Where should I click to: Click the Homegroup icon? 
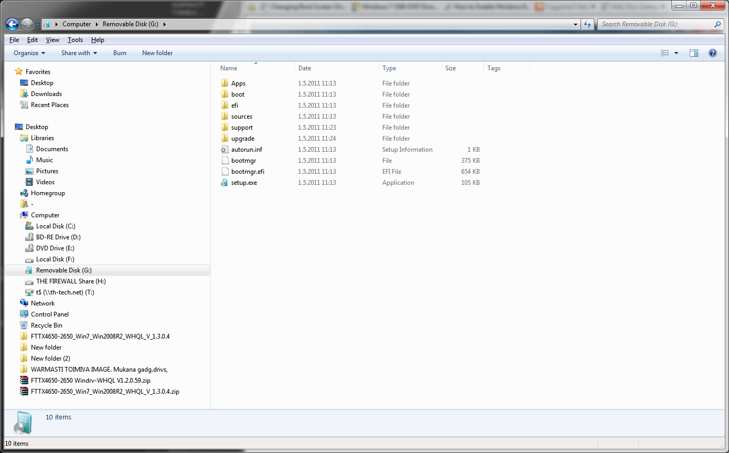tap(24, 193)
